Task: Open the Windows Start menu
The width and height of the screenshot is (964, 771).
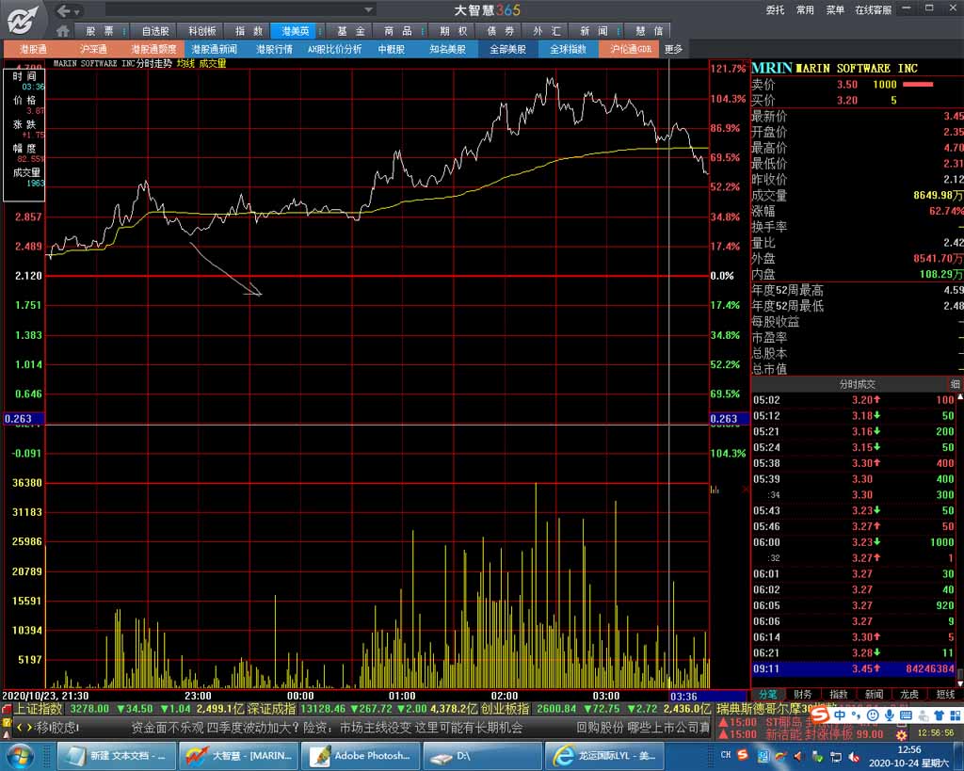Action: (21, 755)
